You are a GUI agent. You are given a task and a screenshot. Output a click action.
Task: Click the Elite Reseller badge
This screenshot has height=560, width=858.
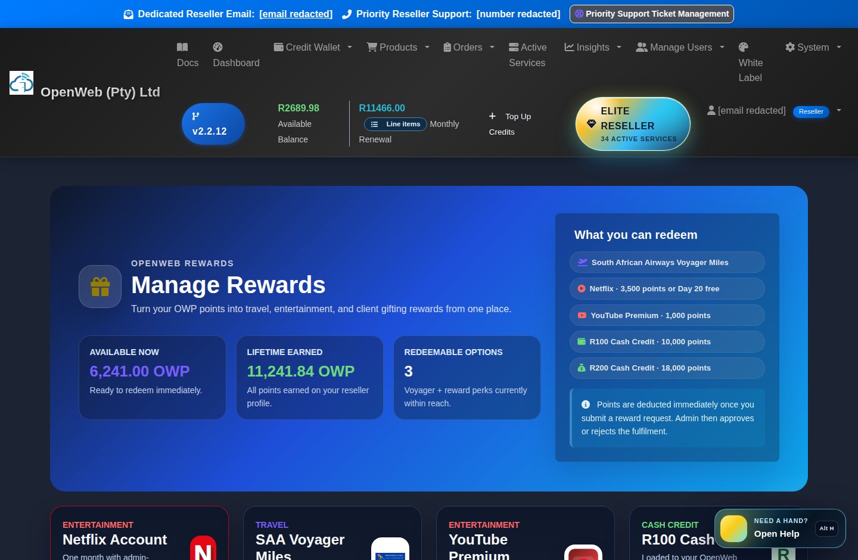pos(633,124)
